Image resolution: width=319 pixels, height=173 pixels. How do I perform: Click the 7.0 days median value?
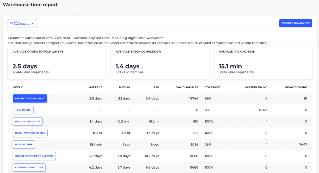124,156
